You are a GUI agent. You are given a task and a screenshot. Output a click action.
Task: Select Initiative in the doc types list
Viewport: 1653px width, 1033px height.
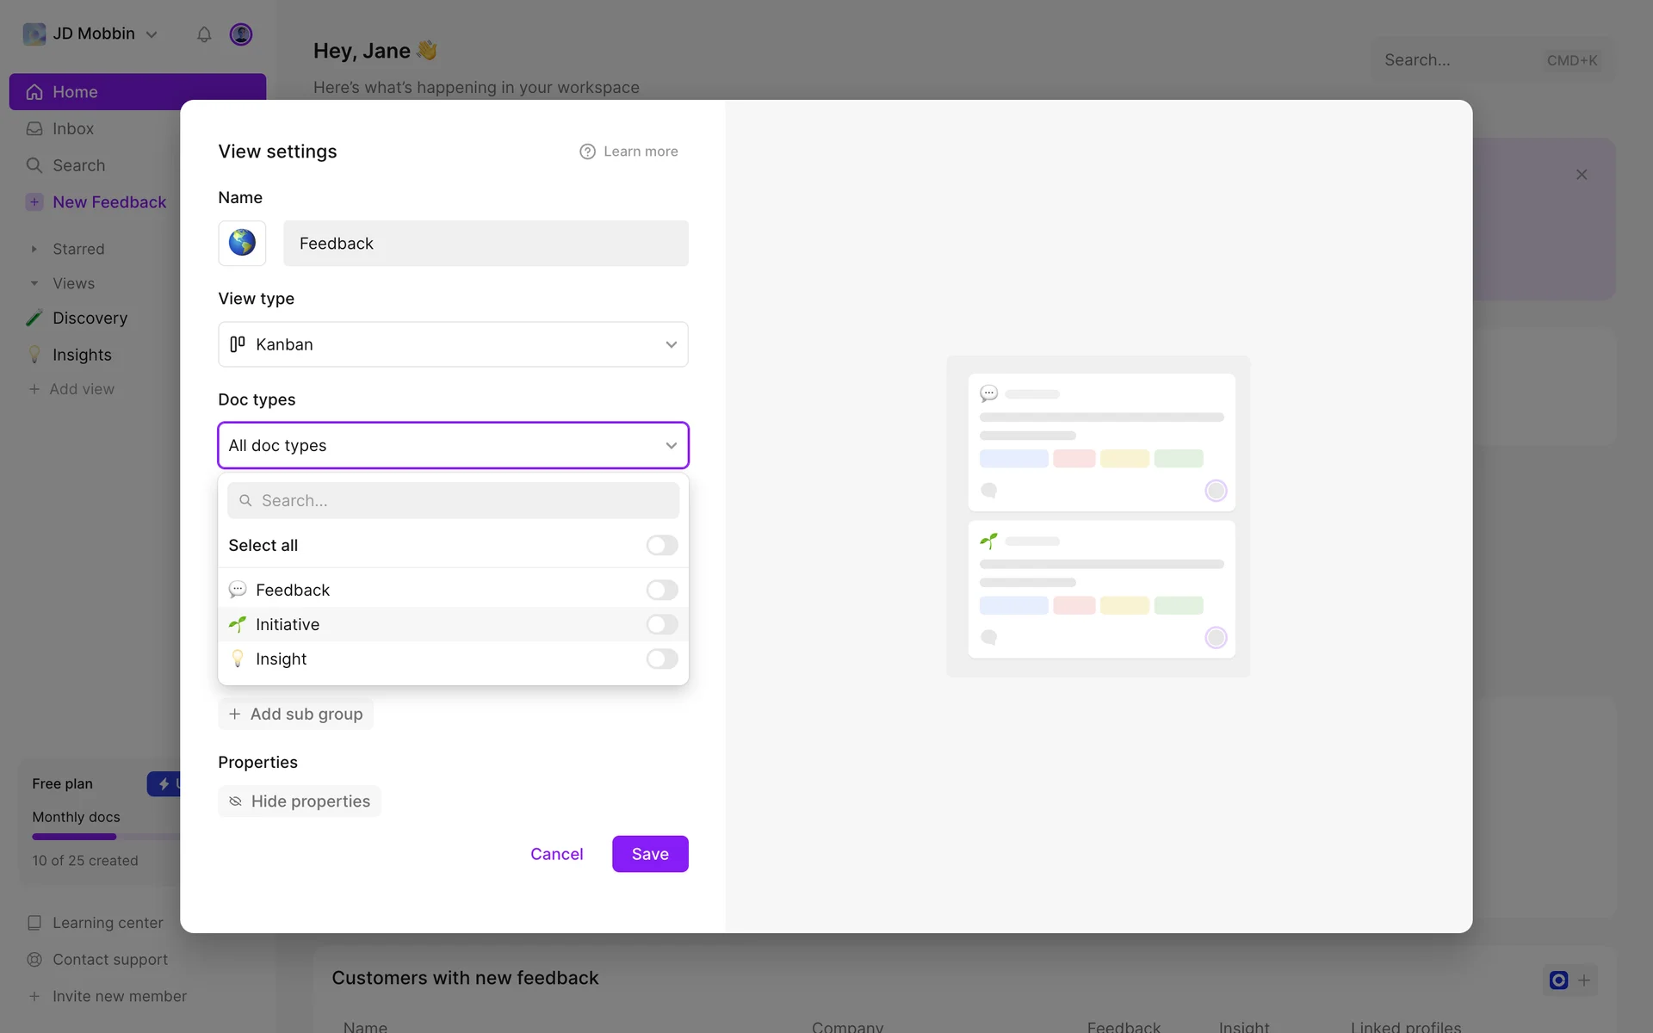pos(288,624)
